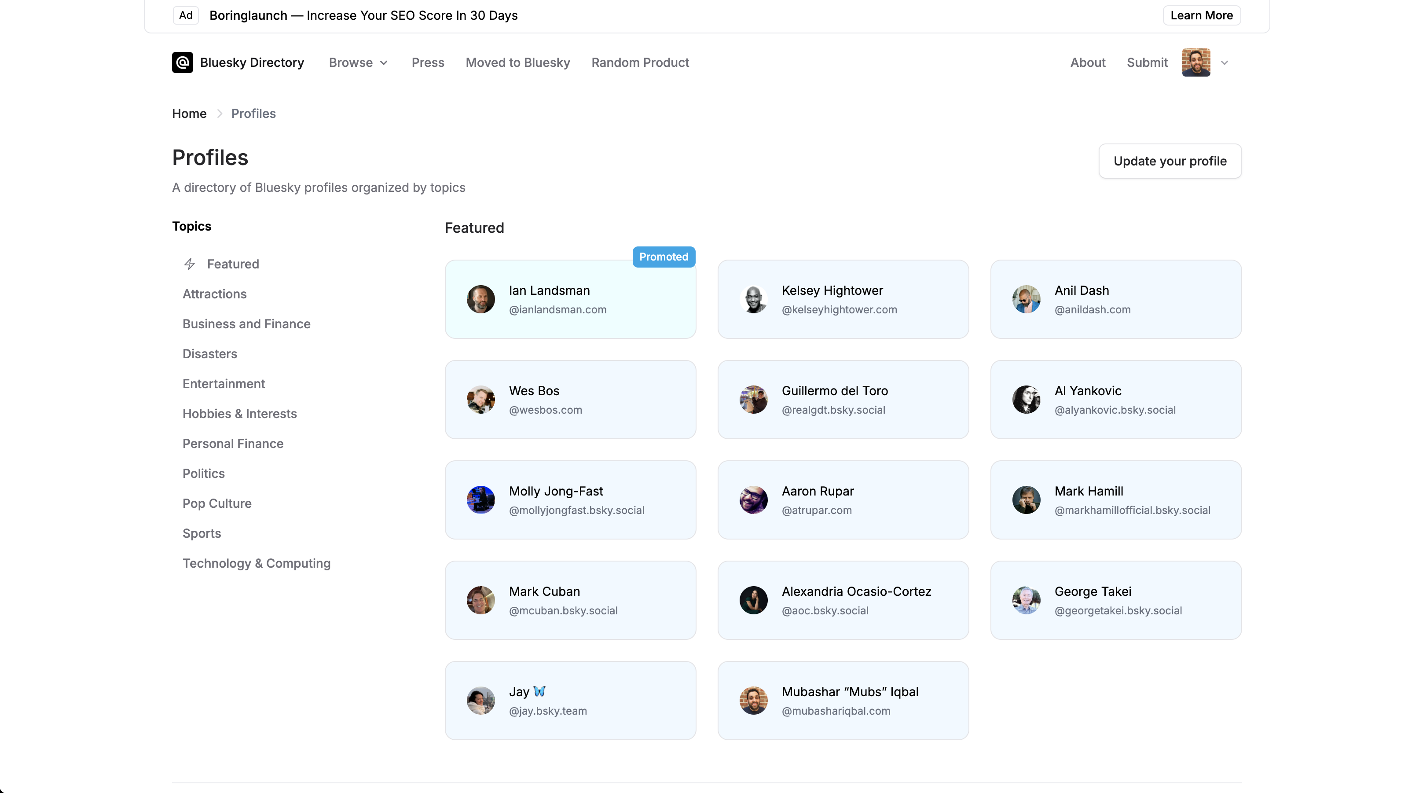Click the butterfly emoji beside Jay
The height and width of the screenshot is (793, 1408).
click(x=539, y=691)
